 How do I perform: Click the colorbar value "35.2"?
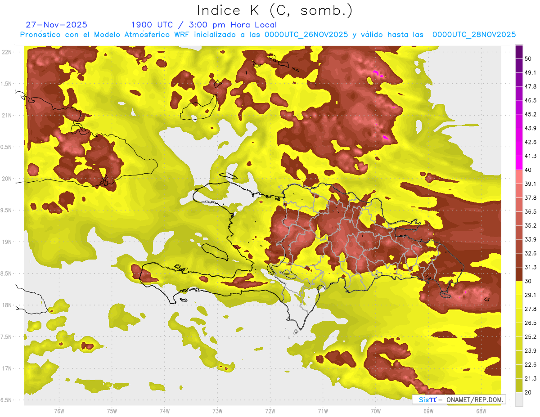pos(530,226)
